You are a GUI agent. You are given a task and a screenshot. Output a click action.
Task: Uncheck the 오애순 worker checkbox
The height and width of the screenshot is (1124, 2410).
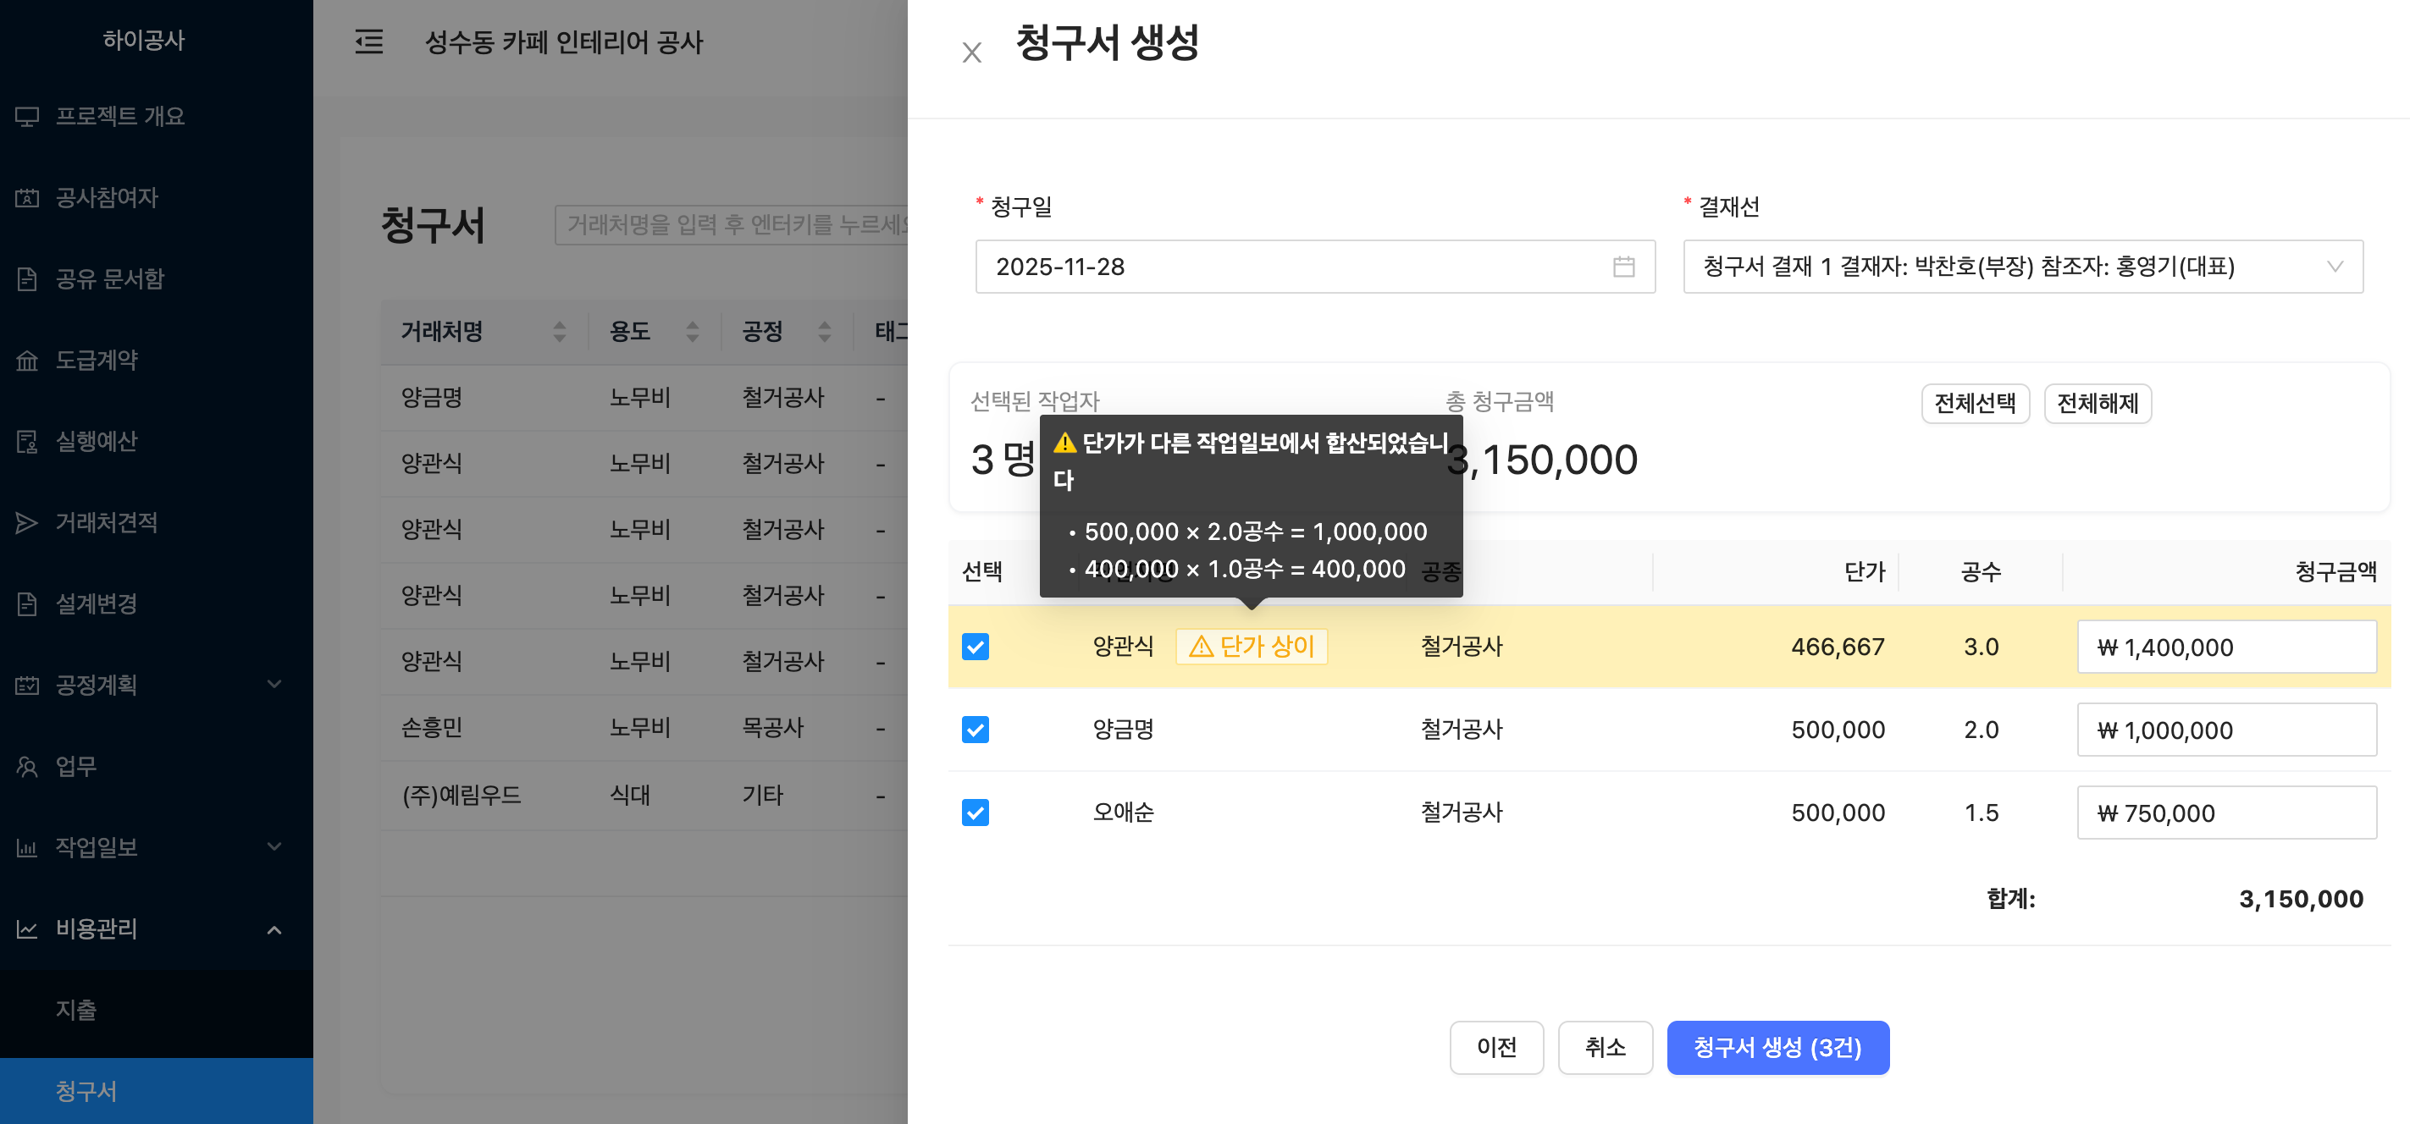(975, 813)
